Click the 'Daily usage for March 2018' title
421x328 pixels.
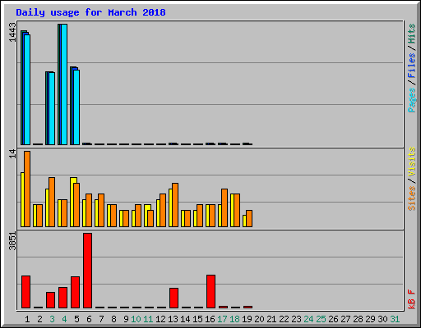click(90, 12)
